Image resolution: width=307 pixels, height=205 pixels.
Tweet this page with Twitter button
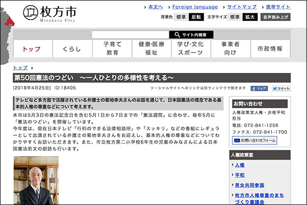pyautogui.click(x=280, y=88)
